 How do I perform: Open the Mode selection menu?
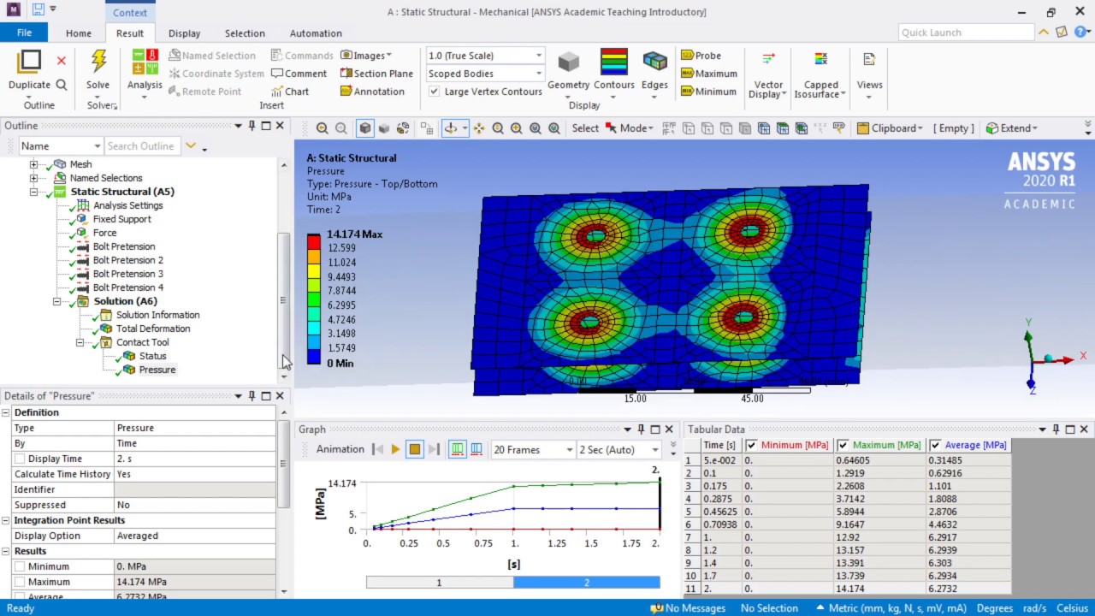[x=630, y=128]
